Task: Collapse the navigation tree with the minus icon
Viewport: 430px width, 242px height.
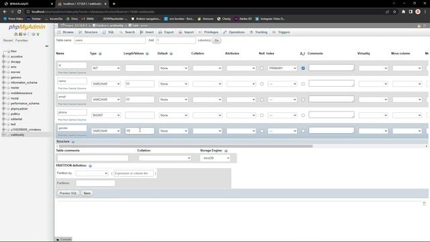Action: [x=46, y=46]
